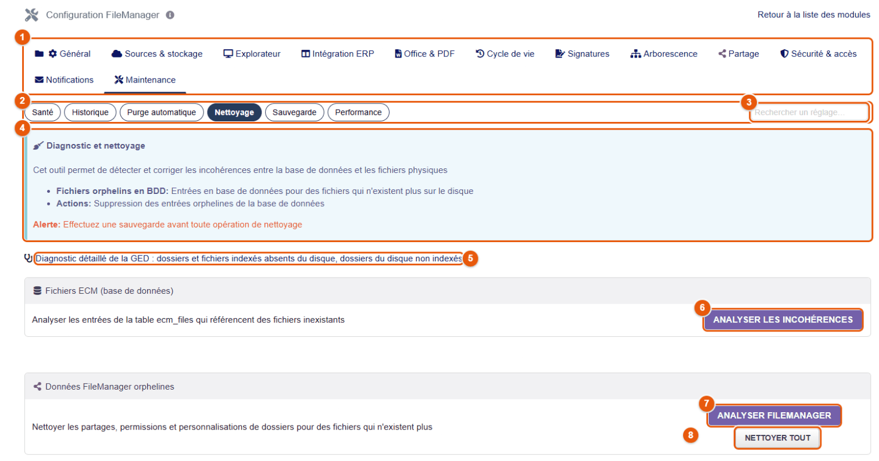Click the signature icon of Signatures tab
The height and width of the screenshot is (461, 879).
coord(560,54)
